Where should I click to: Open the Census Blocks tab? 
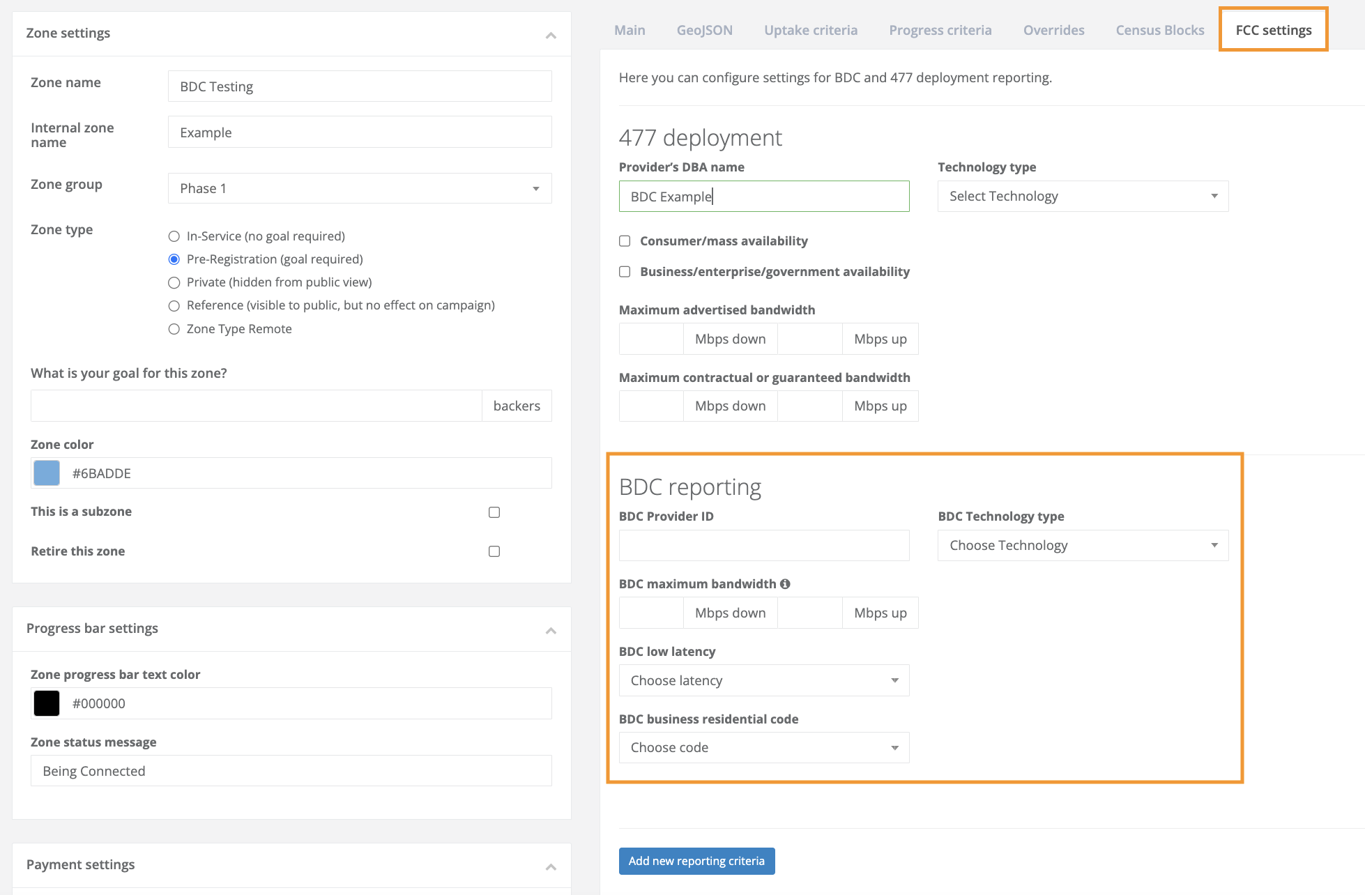pos(1159,30)
